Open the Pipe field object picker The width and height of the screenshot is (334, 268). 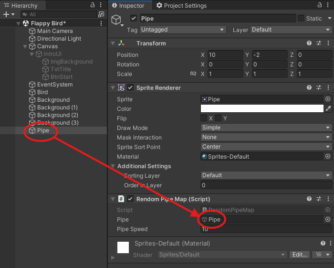click(328, 219)
